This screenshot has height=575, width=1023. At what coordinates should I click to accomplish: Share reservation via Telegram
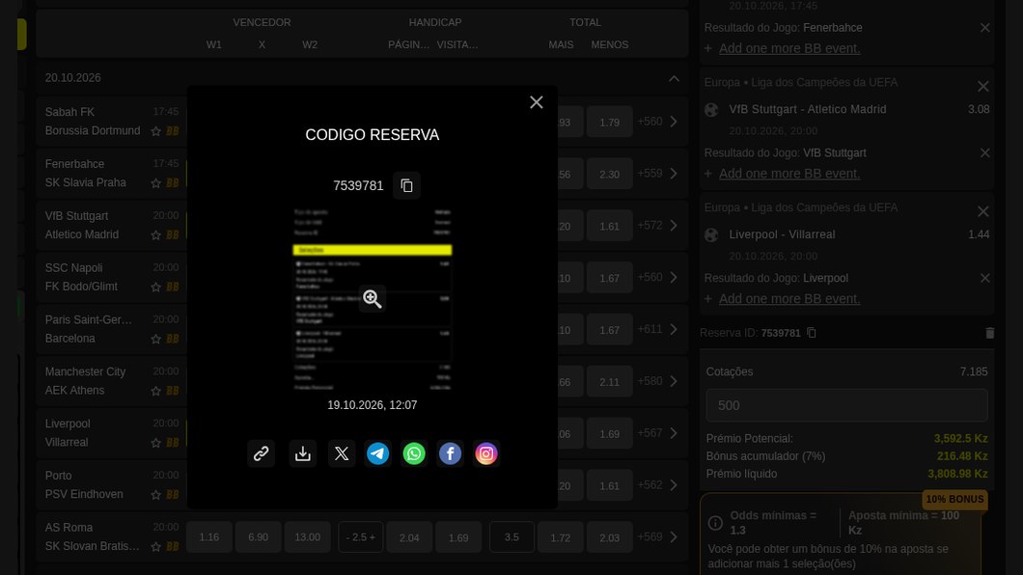pos(377,453)
